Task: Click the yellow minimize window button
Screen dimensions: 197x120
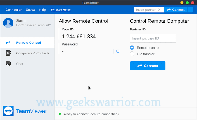Action: [182, 3]
